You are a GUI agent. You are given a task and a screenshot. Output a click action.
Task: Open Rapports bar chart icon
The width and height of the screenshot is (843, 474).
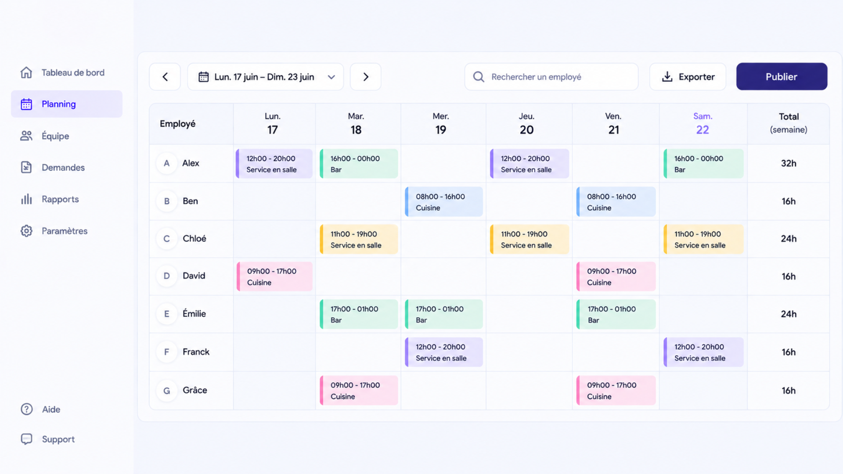click(x=26, y=199)
